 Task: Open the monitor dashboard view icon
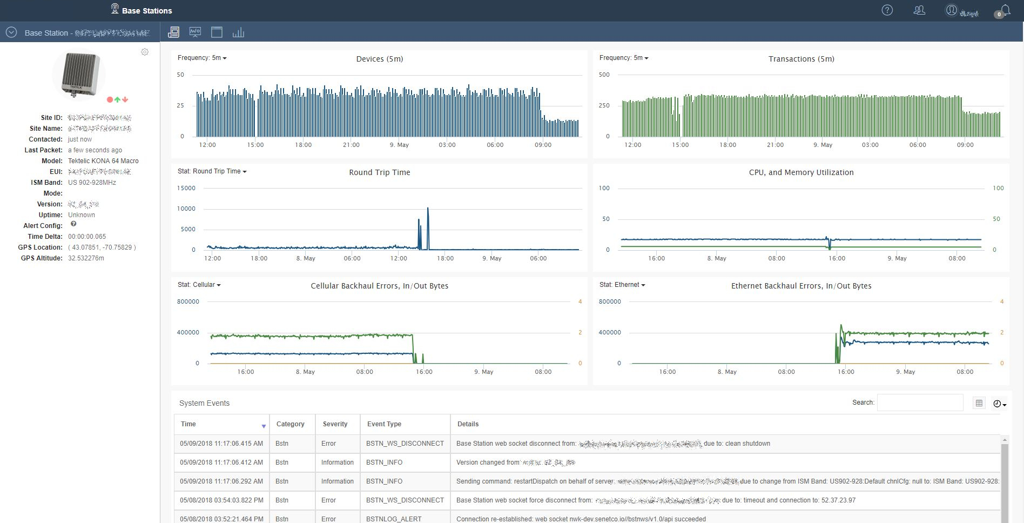195,32
